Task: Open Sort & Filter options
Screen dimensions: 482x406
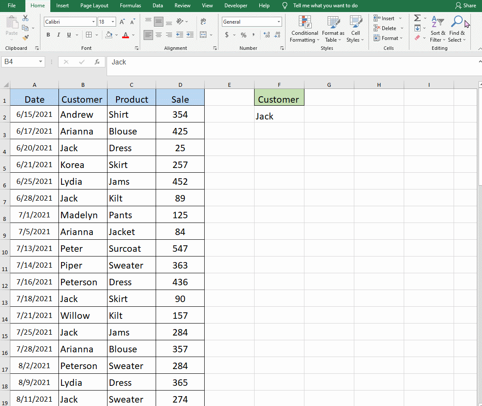Action: (438, 28)
